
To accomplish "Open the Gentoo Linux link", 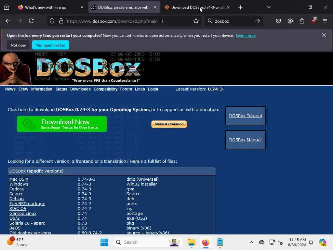I will pos(23,214).
